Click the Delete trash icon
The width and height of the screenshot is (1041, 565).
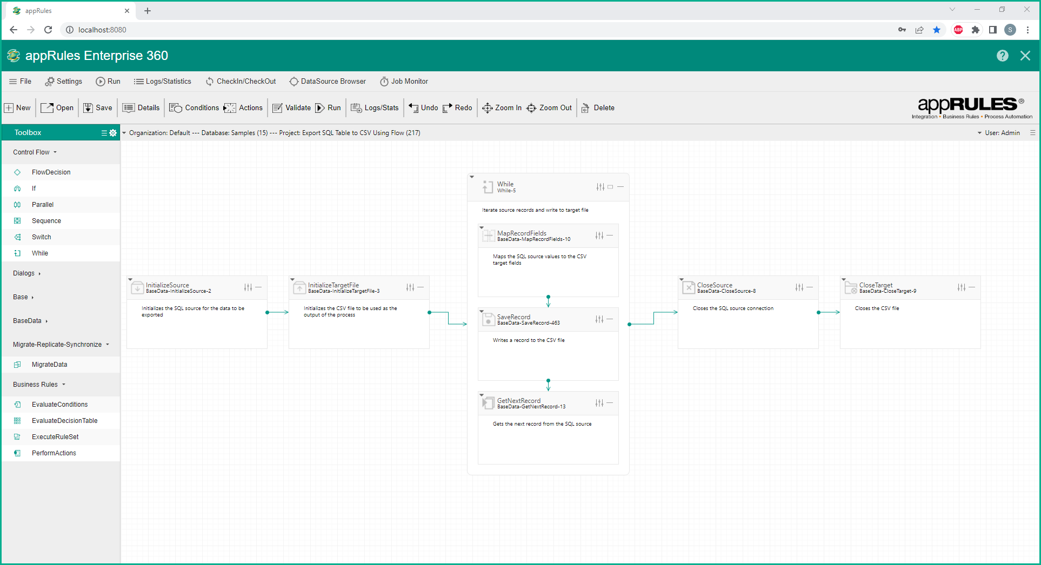click(585, 108)
